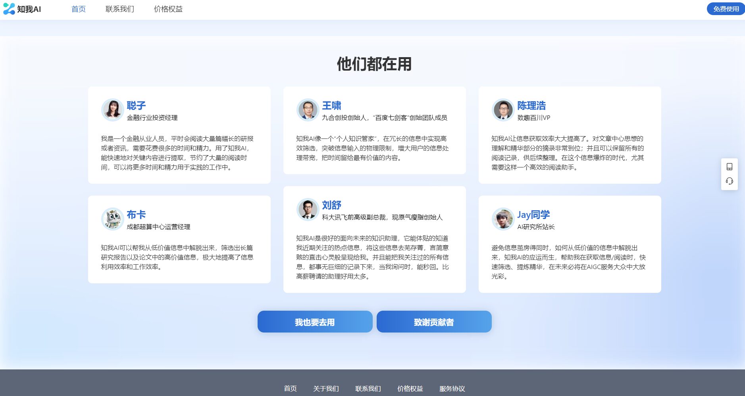Click footer 首页 link
The image size is (745, 396).
(x=290, y=388)
